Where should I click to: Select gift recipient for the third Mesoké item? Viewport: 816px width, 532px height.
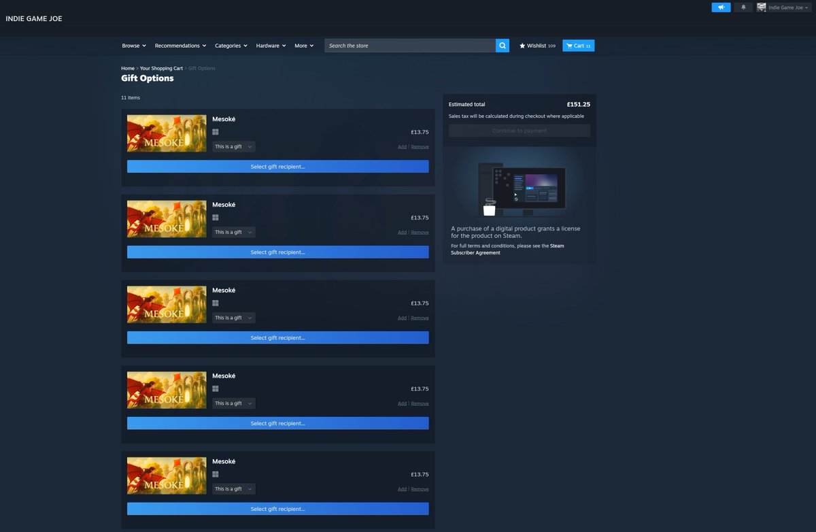point(277,337)
